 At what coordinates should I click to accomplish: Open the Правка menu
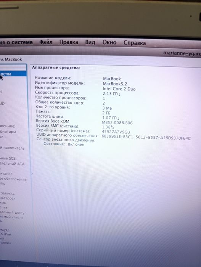(x=69, y=42)
